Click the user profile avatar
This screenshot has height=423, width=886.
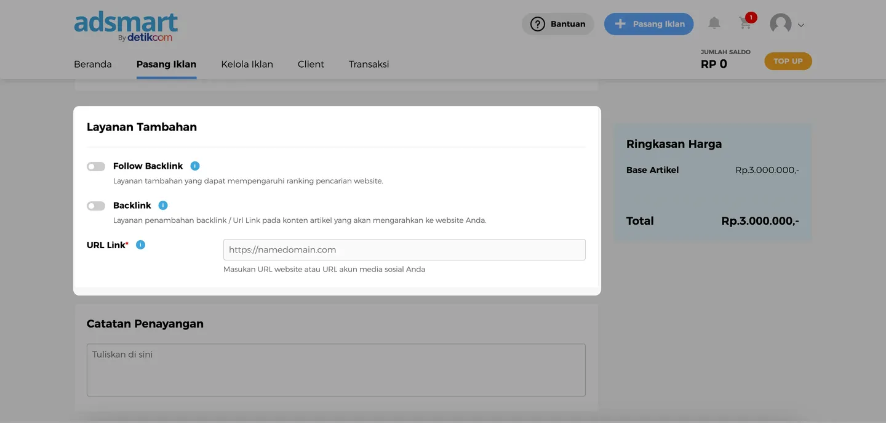point(780,25)
